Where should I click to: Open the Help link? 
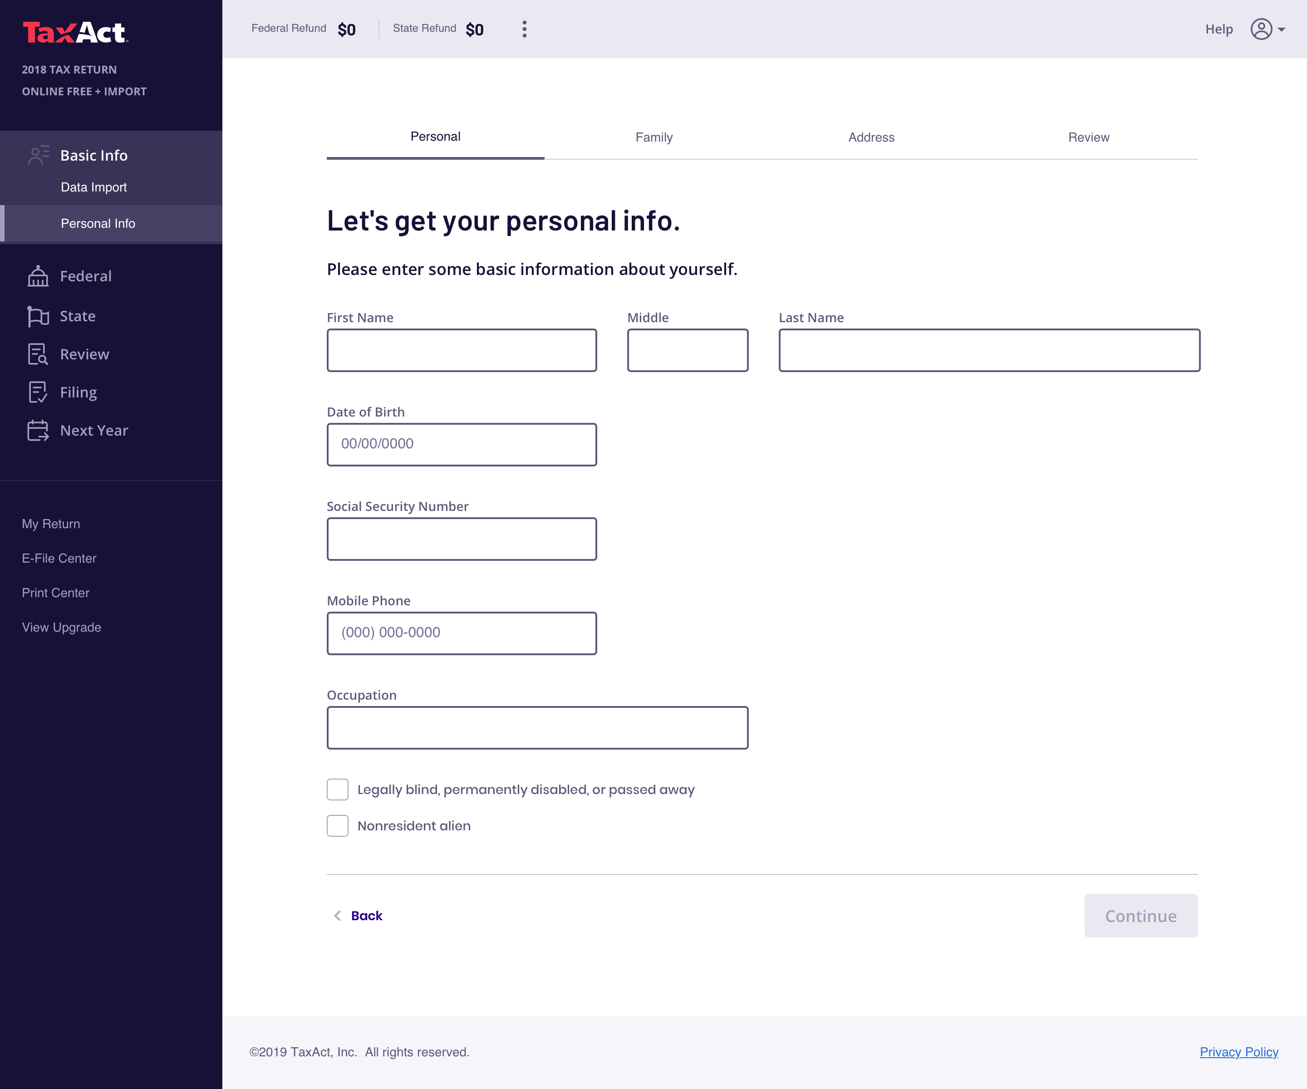click(x=1219, y=29)
